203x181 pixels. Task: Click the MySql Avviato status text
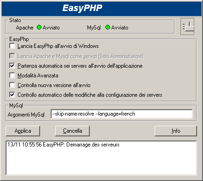[120, 28]
